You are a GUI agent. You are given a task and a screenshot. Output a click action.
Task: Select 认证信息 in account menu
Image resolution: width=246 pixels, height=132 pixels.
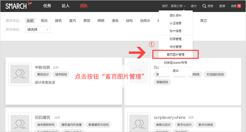(176, 23)
